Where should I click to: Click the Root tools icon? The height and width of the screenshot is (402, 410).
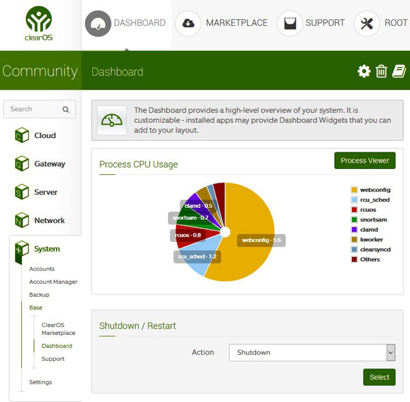367,23
